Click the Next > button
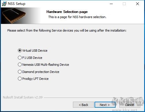 click(105, 105)
